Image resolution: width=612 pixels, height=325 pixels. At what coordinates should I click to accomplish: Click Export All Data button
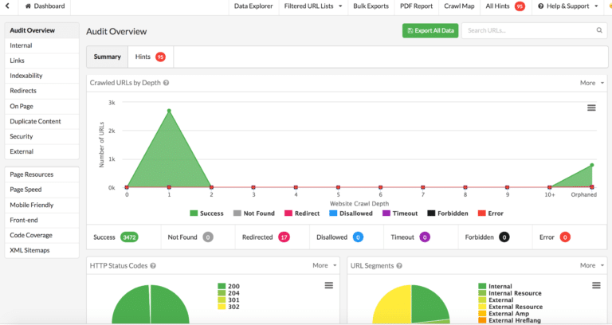point(430,30)
